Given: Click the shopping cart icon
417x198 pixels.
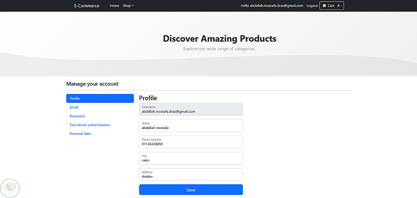Looking at the screenshot, I should [x=324, y=6].
